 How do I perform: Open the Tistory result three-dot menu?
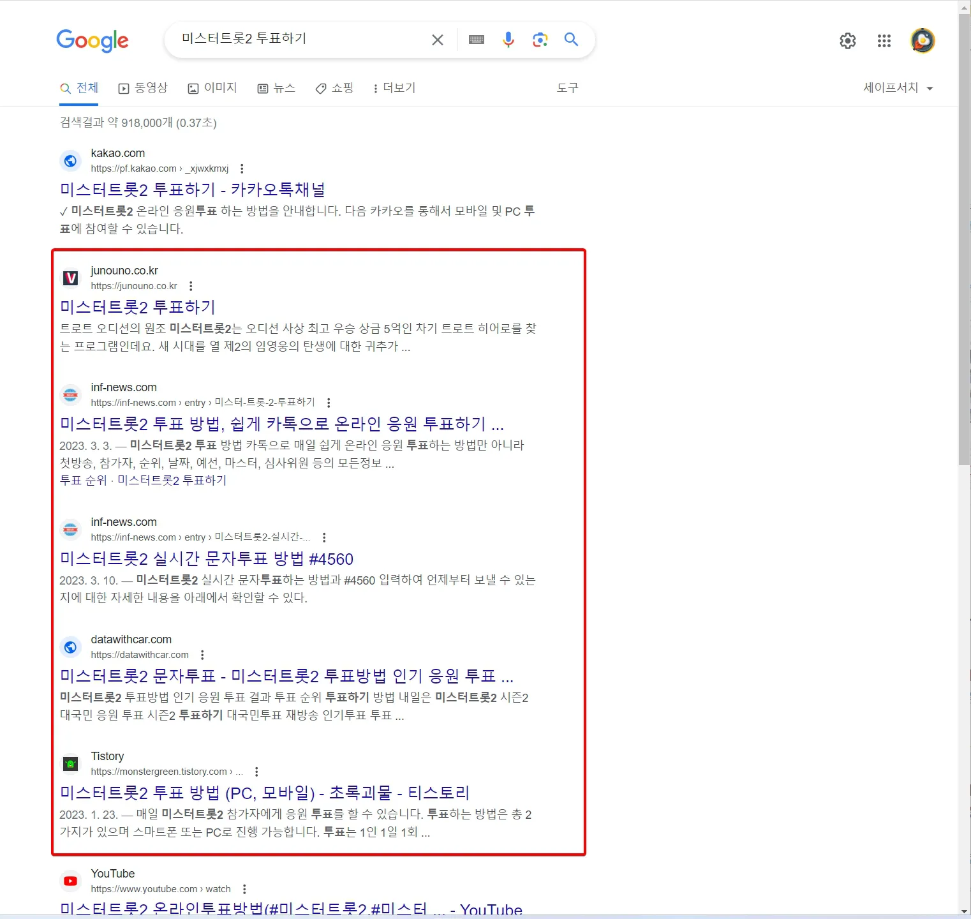tap(256, 772)
